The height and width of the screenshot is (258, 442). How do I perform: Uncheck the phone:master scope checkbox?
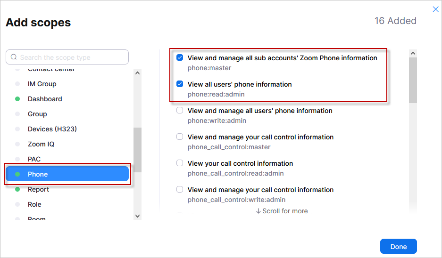[180, 58]
